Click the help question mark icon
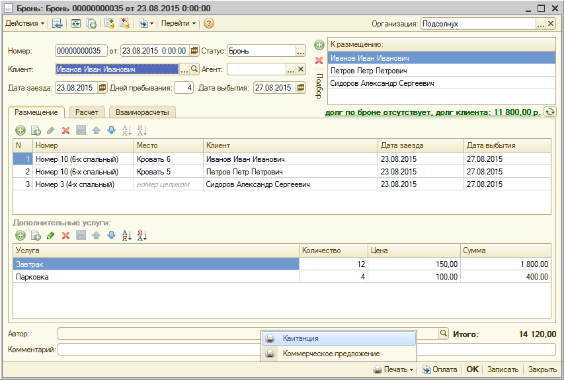Image resolution: width=564 pixels, height=380 pixels. point(209,24)
